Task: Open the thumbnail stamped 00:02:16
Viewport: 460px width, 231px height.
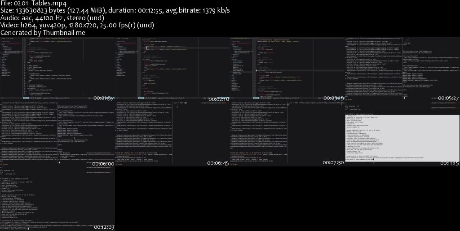Action: (172, 69)
